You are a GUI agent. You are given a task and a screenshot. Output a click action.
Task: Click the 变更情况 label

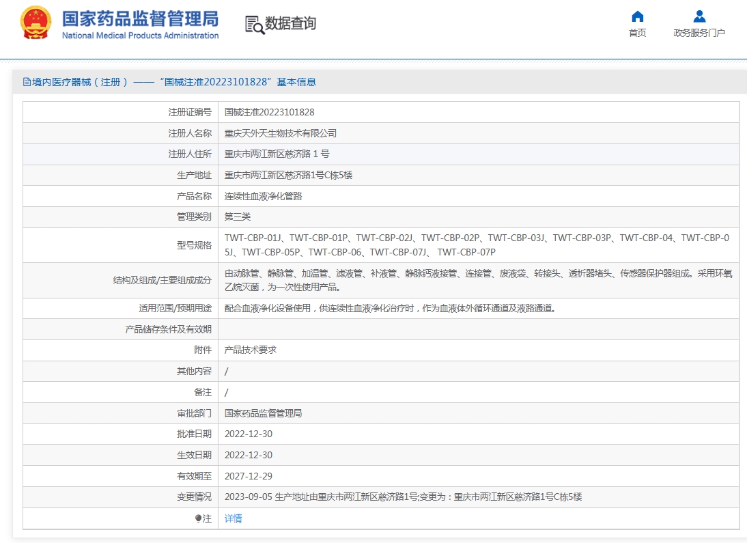point(194,497)
